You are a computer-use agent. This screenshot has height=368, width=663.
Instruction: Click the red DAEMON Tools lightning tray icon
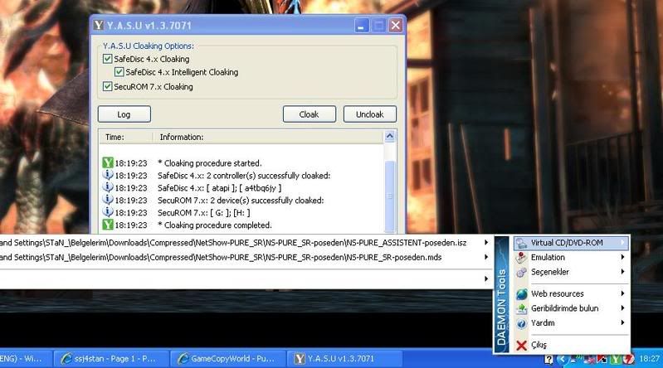click(628, 360)
